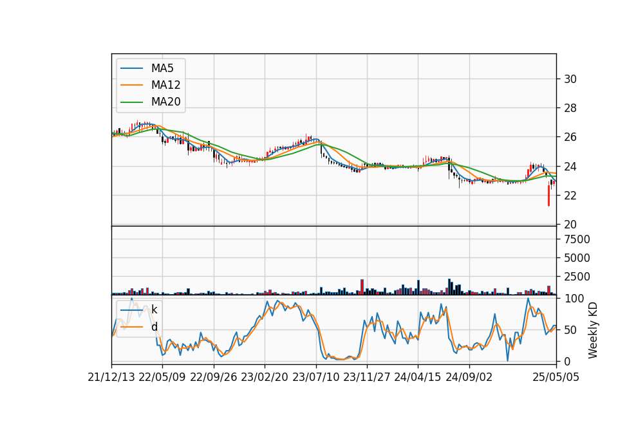
Task: Click the MA20 legend label
Action: (165, 102)
